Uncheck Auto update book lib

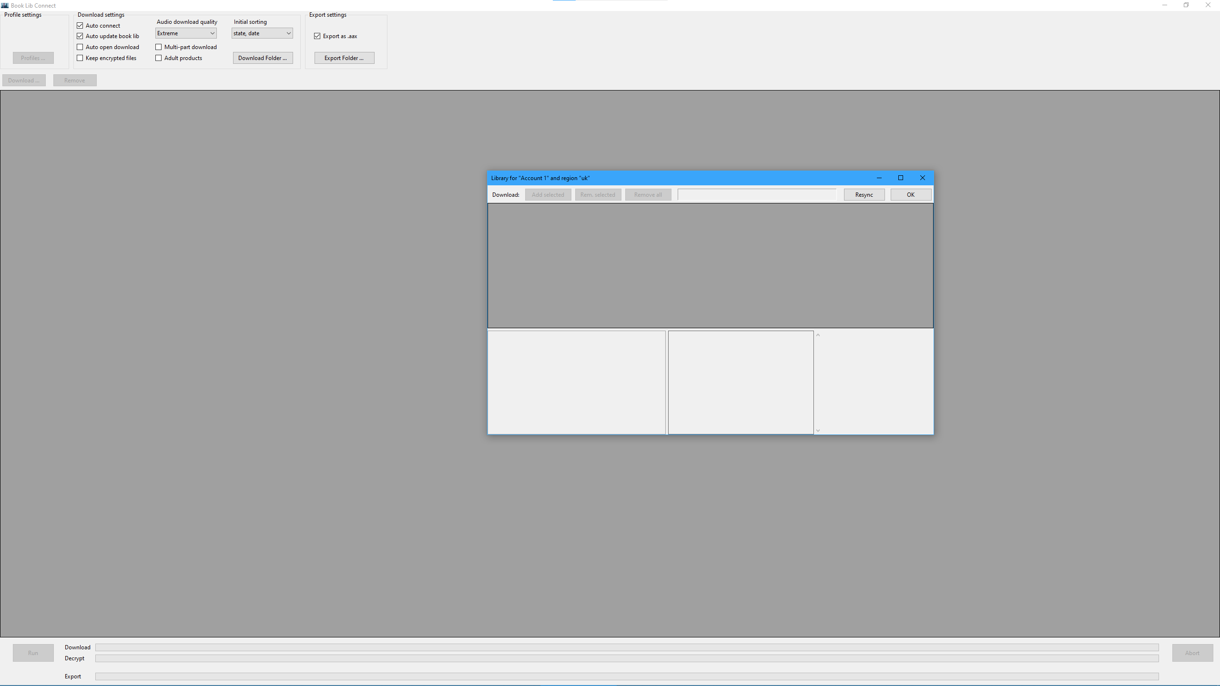[80, 36]
